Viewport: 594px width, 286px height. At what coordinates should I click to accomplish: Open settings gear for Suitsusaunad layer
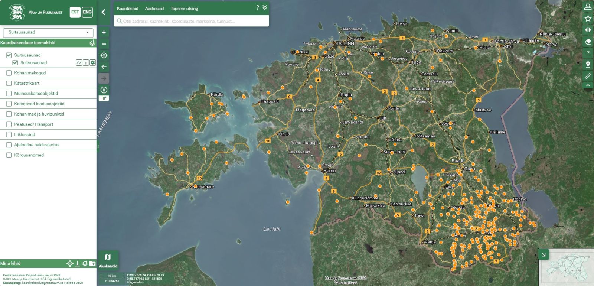pyautogui.click(x=92, y=63)
